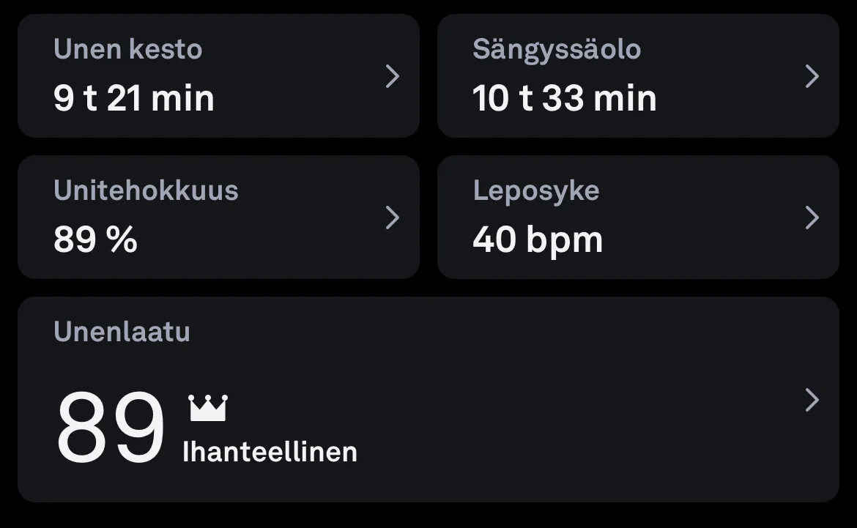
Task: Click the crown icon beside sleep score
Action: (208, 408)
